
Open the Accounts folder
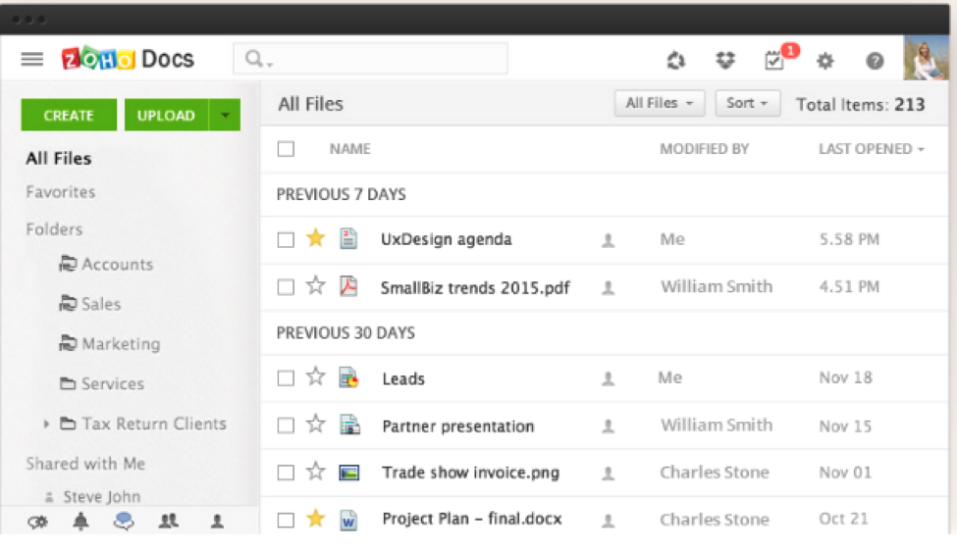pyautogui.click(x=106, y=264)
